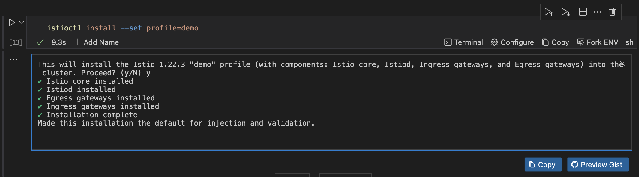Open the cell in Terminal
Screen dimensions: 639x177
(x=463, y=42)
